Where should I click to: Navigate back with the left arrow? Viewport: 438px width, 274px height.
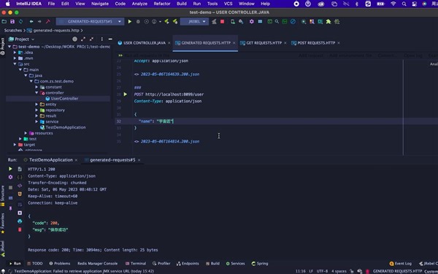(31, 21)
